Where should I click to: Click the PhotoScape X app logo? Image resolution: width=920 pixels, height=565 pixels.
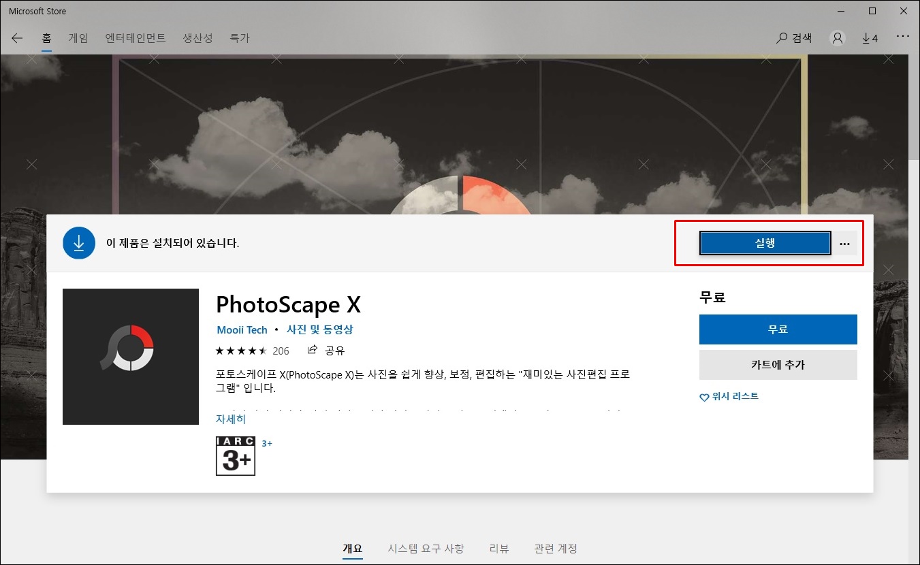[x=131, y=357]
